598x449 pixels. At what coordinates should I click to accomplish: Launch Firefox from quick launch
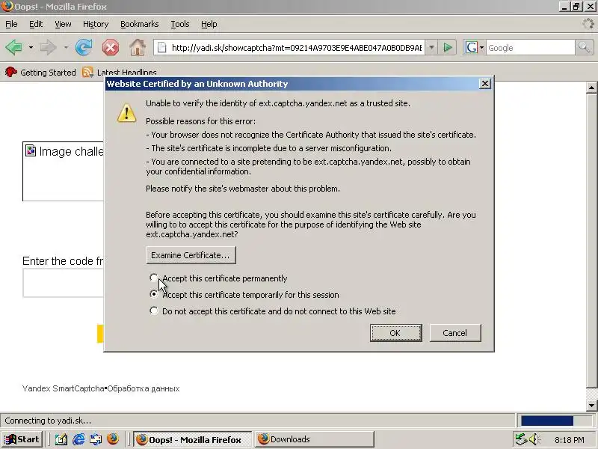coord(113,439)
